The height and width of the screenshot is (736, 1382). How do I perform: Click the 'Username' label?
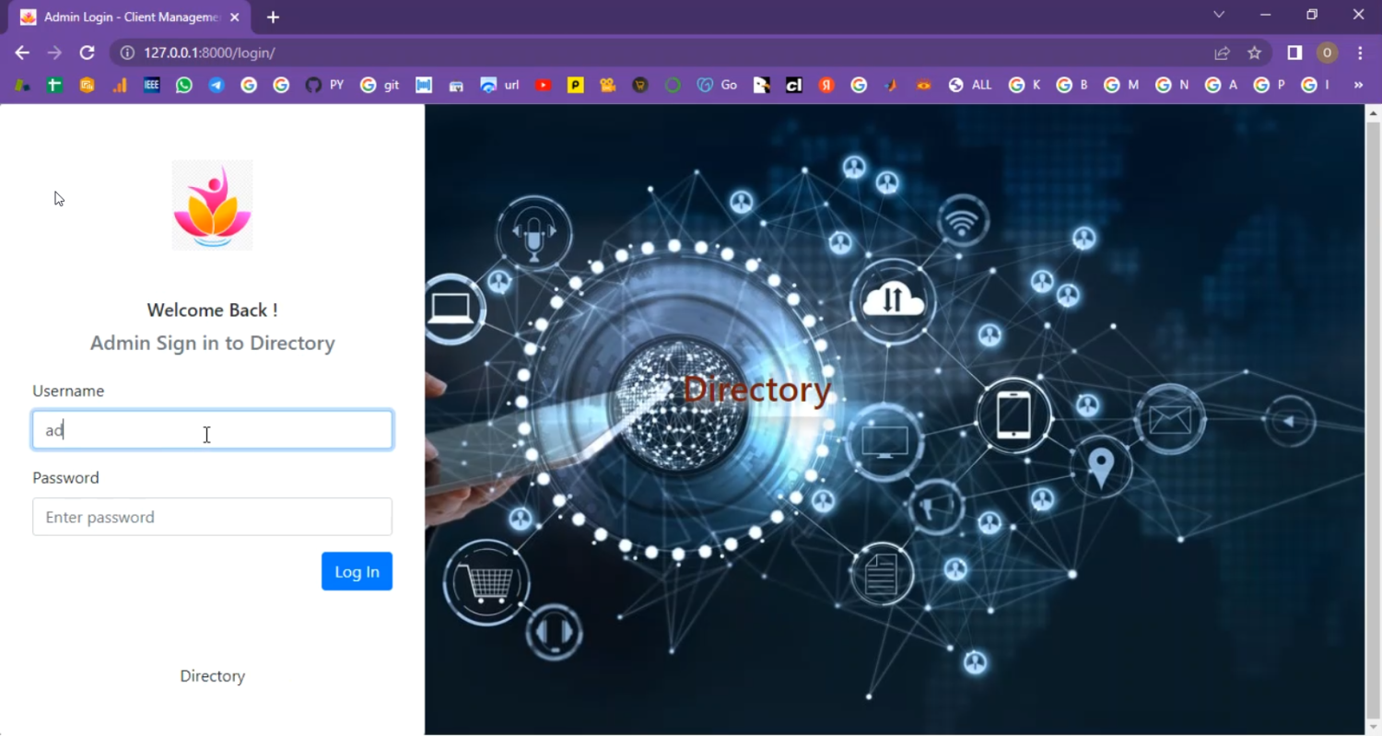pos(68,391)
